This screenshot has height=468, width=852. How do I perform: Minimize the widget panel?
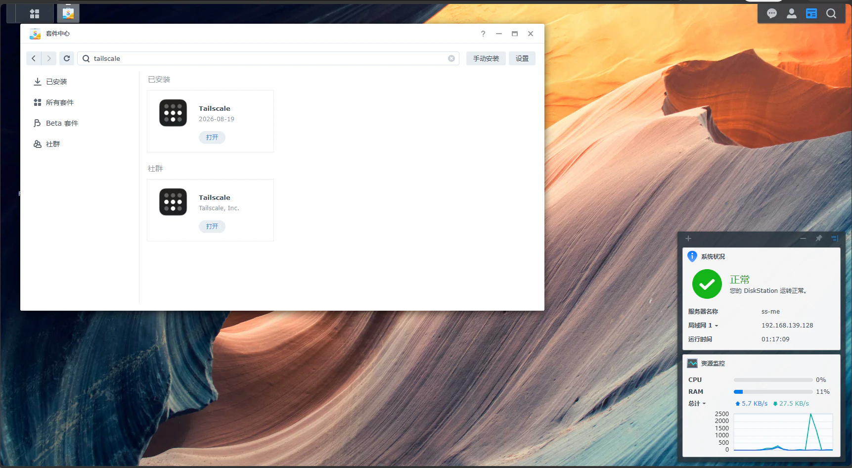pos(803,238)
